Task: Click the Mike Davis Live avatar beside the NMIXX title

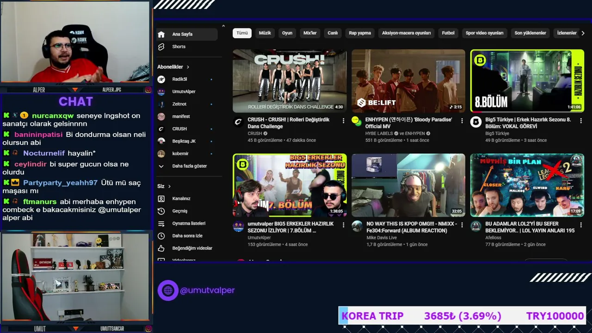Action: [357, 227]
